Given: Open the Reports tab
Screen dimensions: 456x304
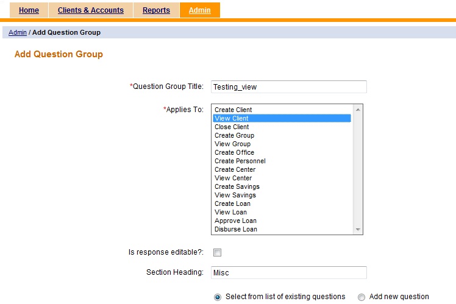Looking at the screenshot, I should [156, 10].
